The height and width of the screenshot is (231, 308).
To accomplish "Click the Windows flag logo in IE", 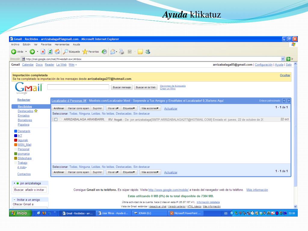I will click(294, 45).
